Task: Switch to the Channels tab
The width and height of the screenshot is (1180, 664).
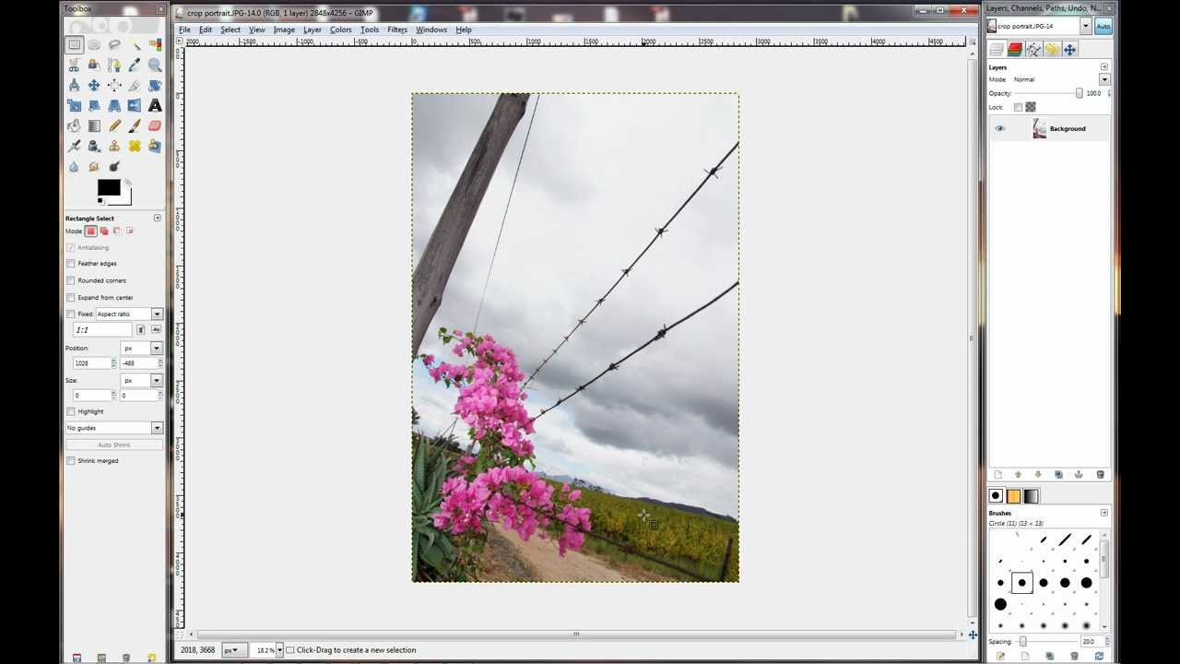Action: (1015, 50)
